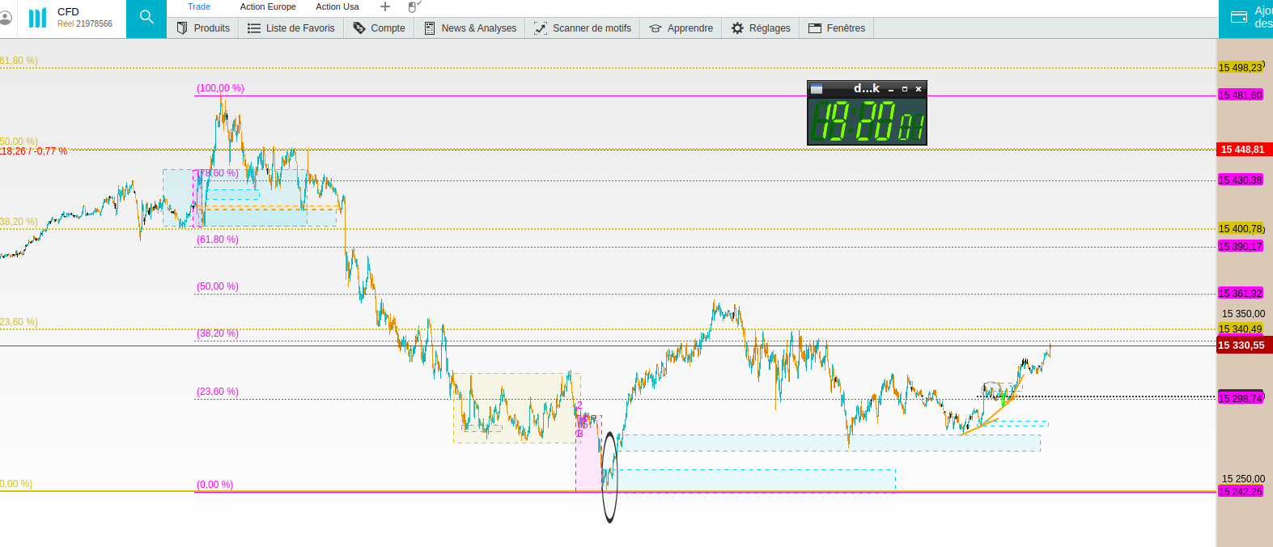Click the Réglages gear icon
This screenshot has height=547, width=1273.
(737, 28)
